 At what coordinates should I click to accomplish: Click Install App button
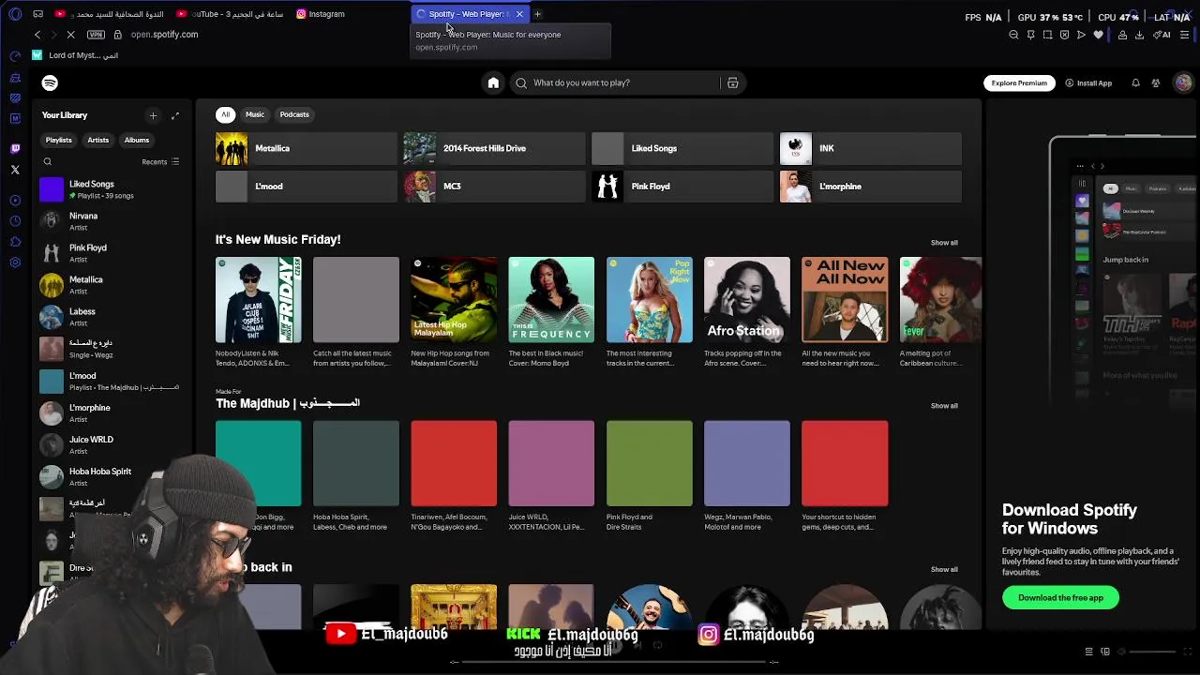point(1087,82)
